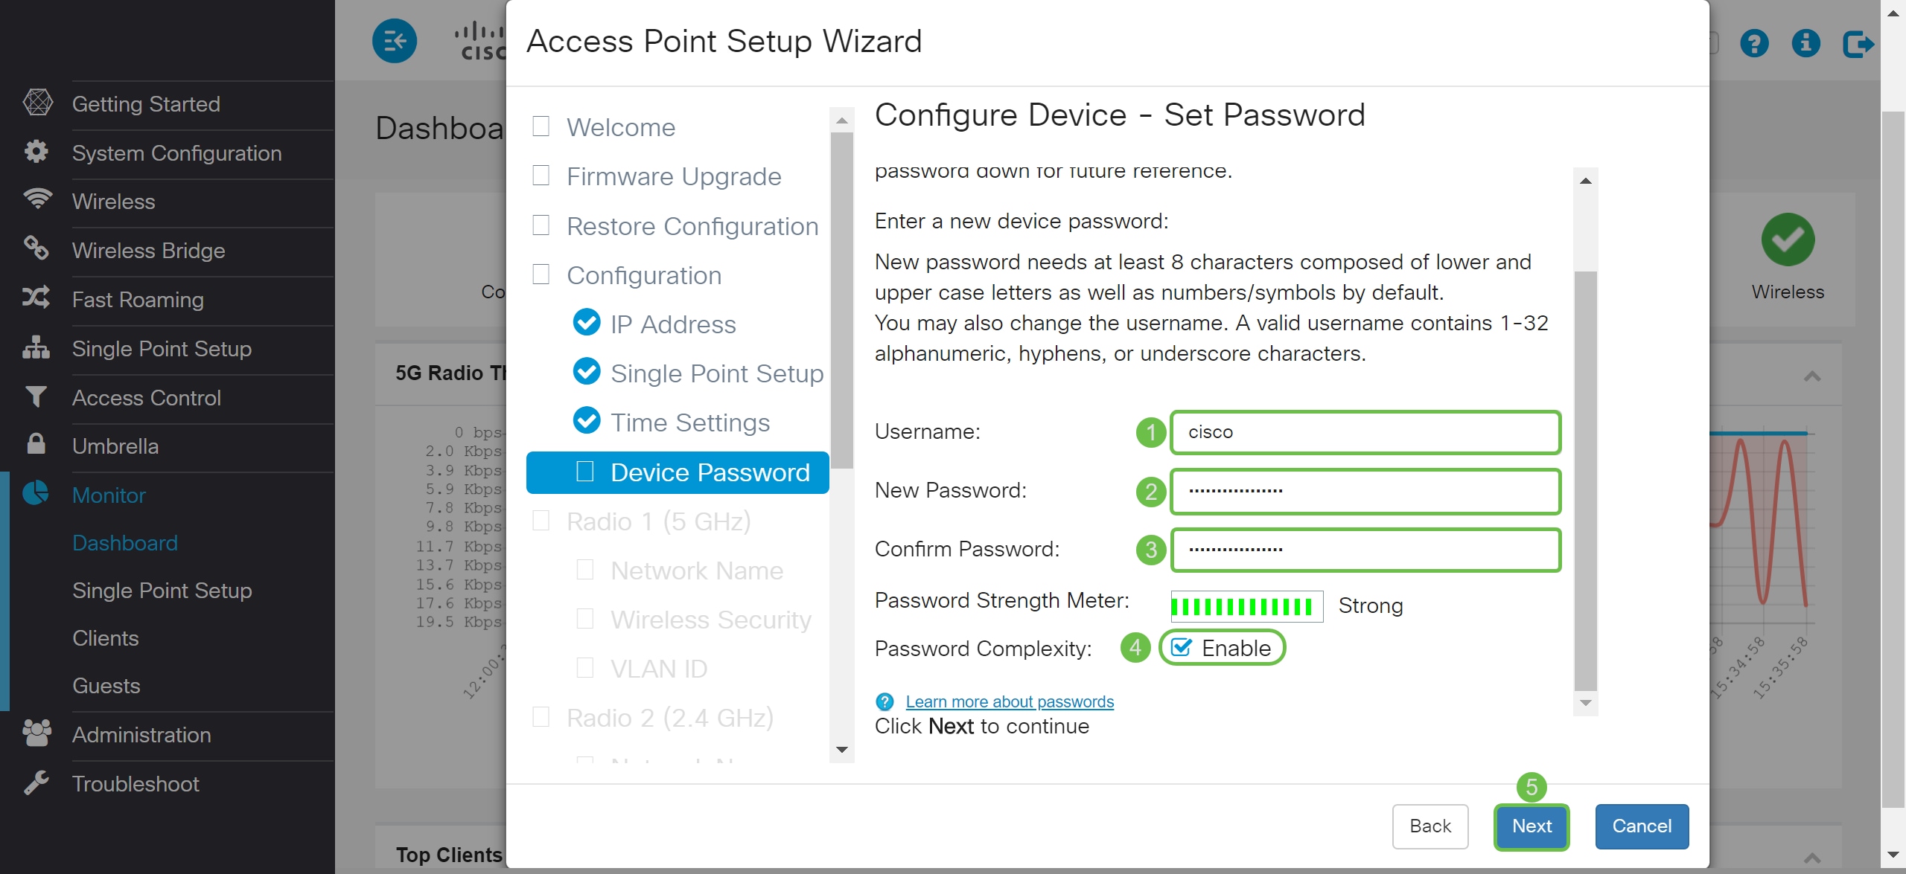Select Clients under Monitor
Screen dimensions: 1906x874
(106, 638)
